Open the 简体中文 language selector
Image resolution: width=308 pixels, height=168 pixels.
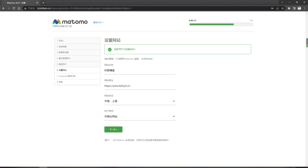point(98,22)
